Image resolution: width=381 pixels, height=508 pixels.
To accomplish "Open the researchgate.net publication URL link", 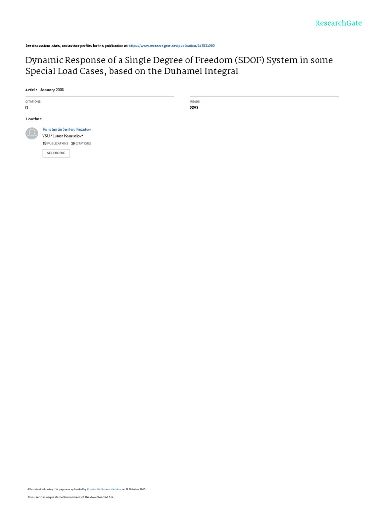I will click(172, 46).
